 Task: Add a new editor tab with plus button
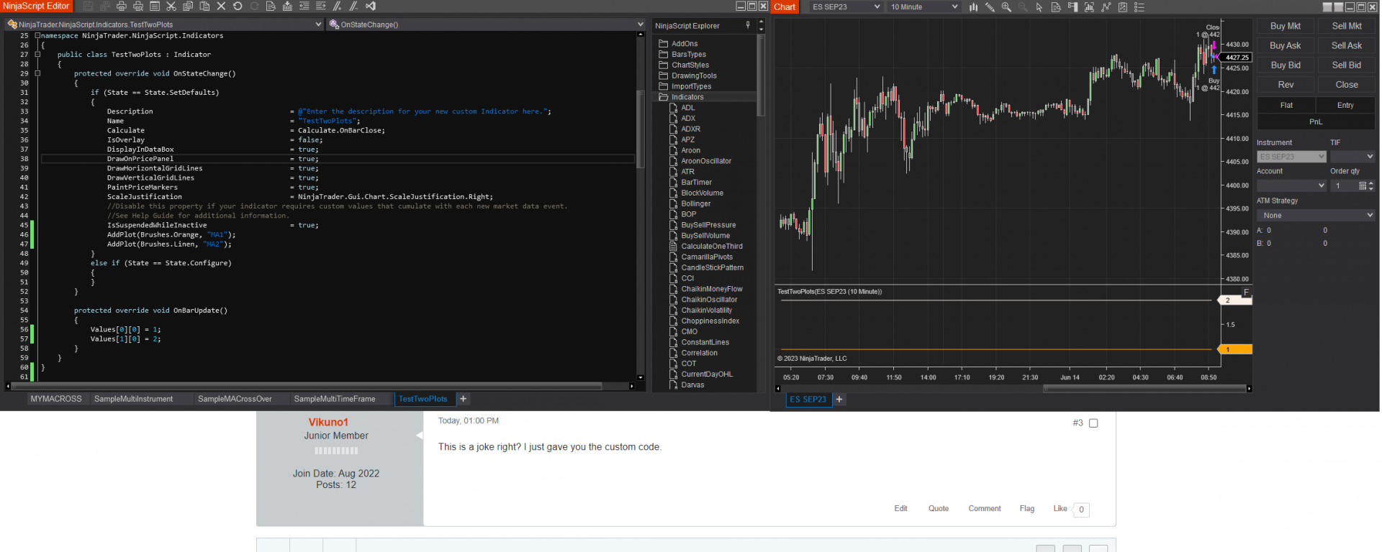tap(464, 399)
